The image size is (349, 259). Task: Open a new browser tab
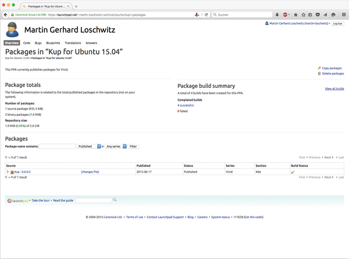click(76, 6)
